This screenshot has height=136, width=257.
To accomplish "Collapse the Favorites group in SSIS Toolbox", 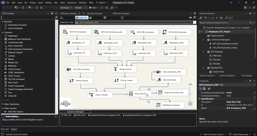I will (x=3, y=22).
